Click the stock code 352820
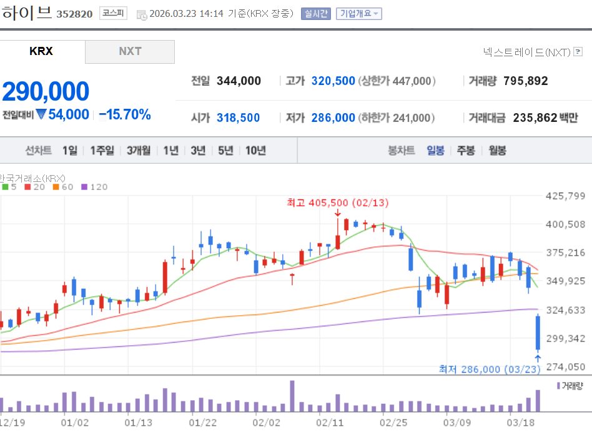Image resolution: width=592 pixels, height=442 pixels. [x=74, y=14]
